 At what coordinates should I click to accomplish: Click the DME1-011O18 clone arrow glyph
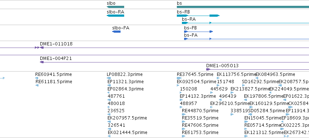point(42,48)
